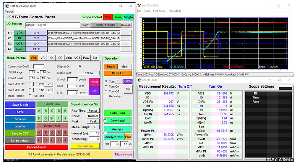This screenshot has height=164, width=297.
Task: Click the Analyze button
Action: (x=118, y=129)
